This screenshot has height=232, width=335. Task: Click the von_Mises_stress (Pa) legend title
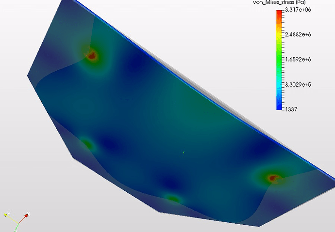pos(279,2)
